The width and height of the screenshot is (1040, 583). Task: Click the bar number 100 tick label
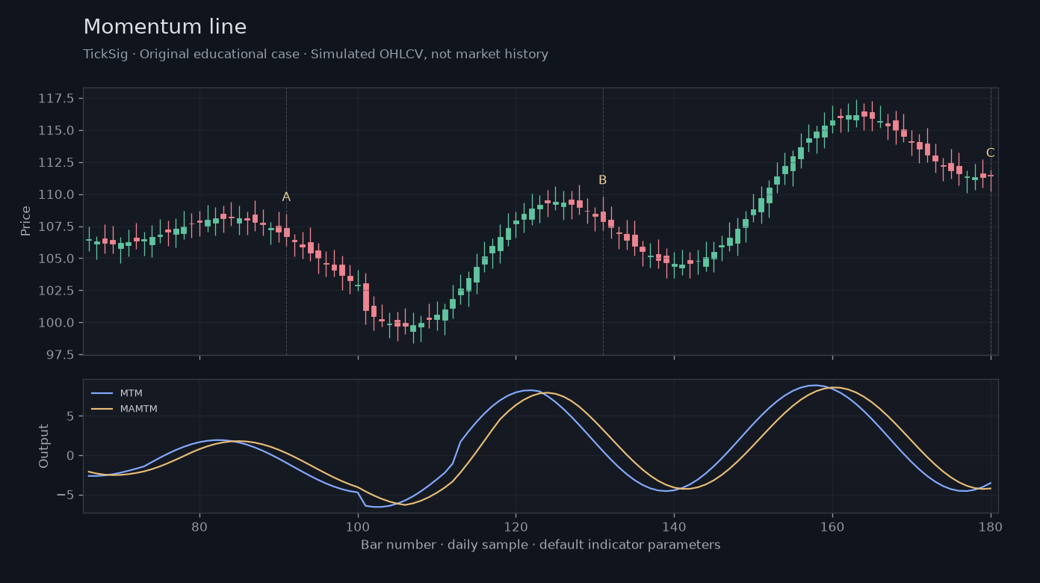point(358,526)
